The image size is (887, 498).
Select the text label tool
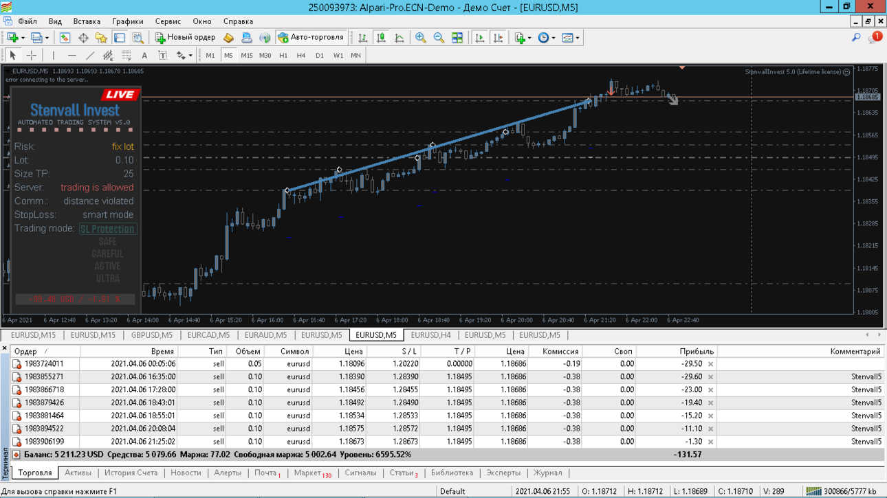click(x=163, y=55)
